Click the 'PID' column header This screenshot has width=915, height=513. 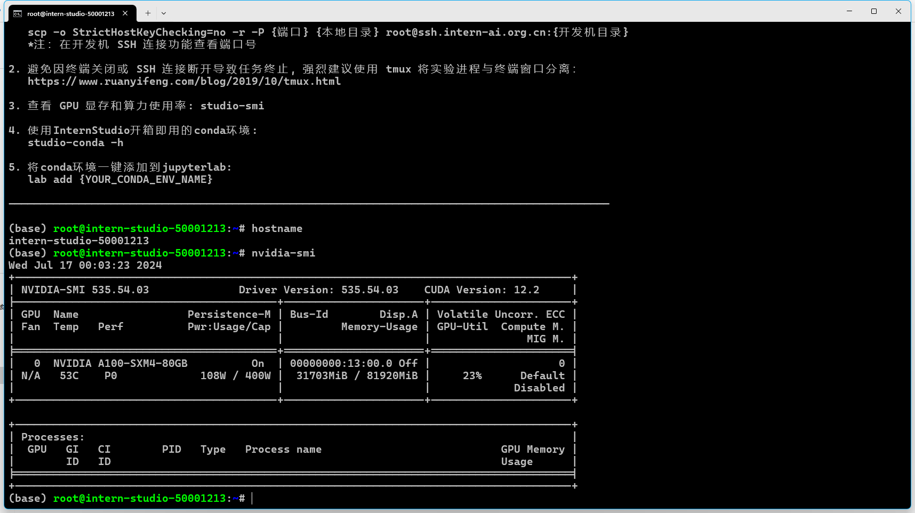coord(172,450)
